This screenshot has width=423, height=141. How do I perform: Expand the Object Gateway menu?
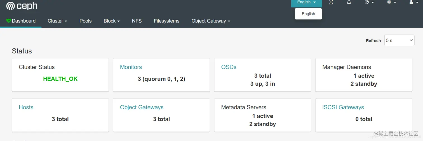point(211,21)
